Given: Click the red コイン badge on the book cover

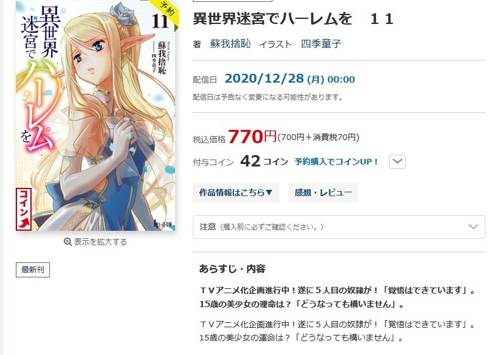Looking at the screenshot, I should (23, 209).
